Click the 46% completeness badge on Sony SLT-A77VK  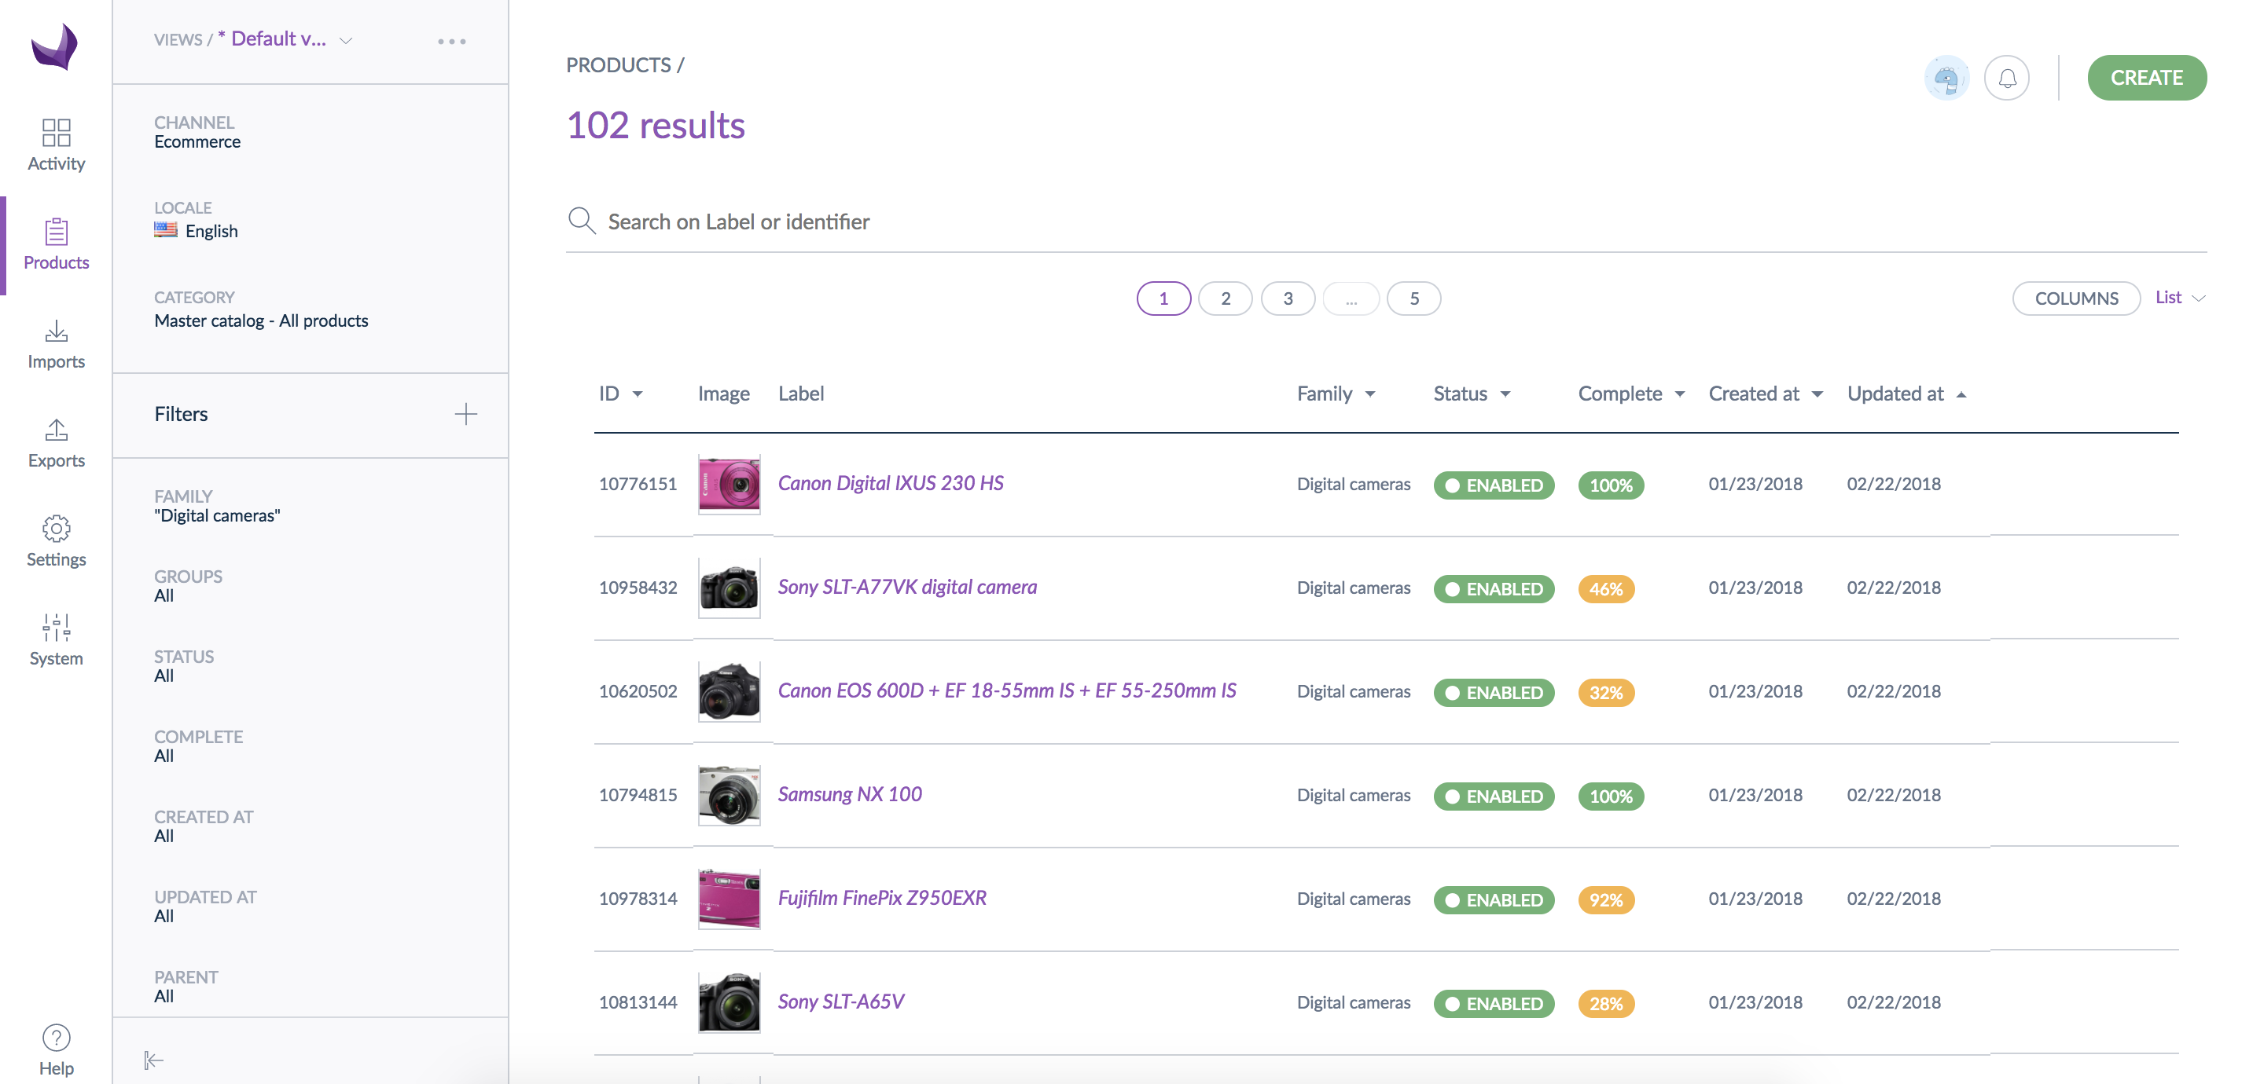point(1607,588)
